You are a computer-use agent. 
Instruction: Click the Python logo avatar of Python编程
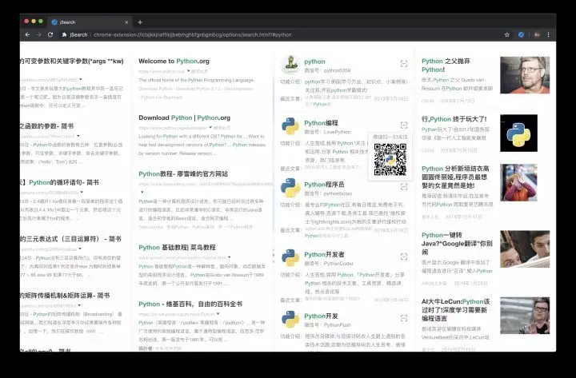click(x=290, y=126)
